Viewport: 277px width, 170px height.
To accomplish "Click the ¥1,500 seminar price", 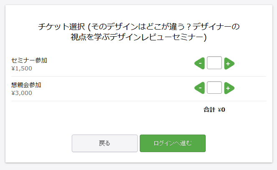I will coord(22,68).
